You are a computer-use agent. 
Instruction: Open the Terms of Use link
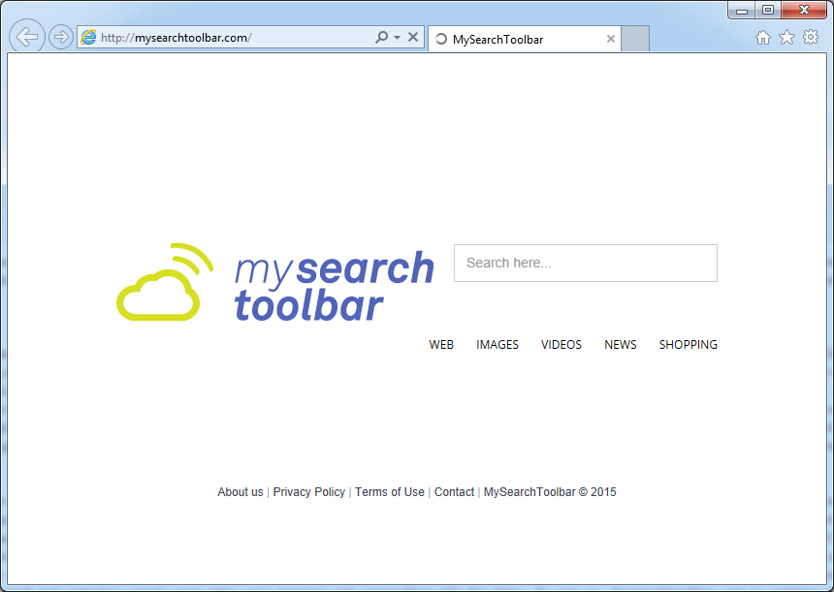(390, 492)
